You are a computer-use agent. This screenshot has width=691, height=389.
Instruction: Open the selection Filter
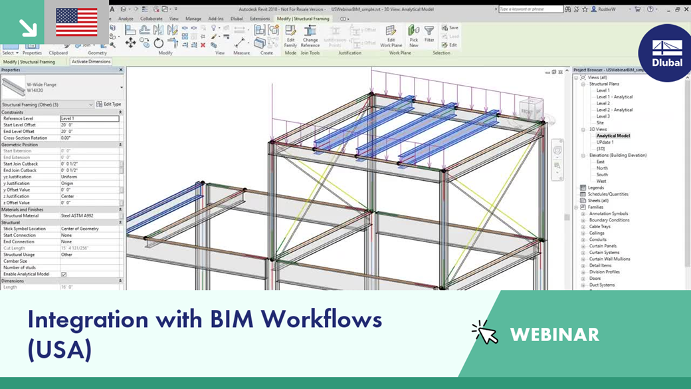(x=429, y=34)
